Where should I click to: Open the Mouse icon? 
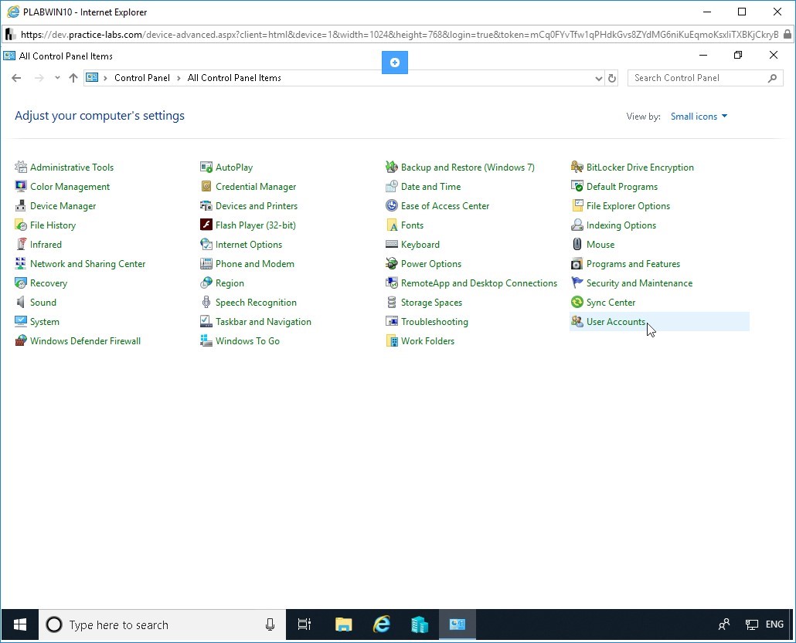577,244
